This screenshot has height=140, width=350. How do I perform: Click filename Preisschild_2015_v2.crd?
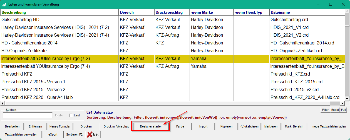294,90
